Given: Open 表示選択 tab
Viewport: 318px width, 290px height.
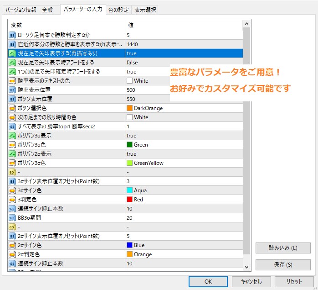Looking at the screenshot, I should pos(145,10).
